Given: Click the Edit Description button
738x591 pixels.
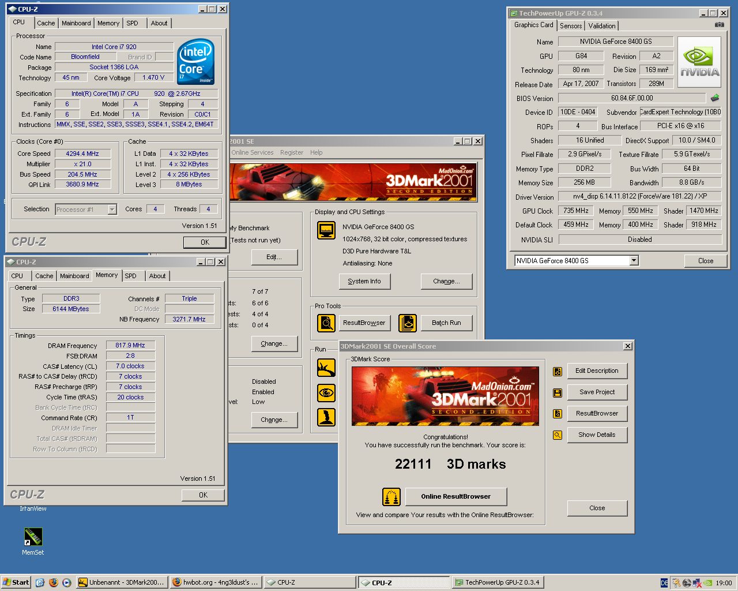Looking at the screenshot, I should 597,371.
